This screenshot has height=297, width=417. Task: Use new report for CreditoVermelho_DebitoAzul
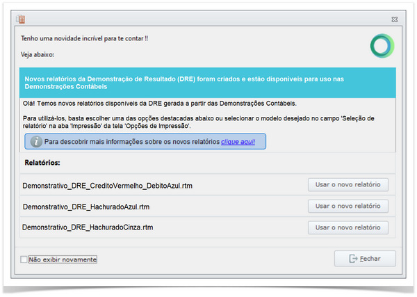coord(347,185)
